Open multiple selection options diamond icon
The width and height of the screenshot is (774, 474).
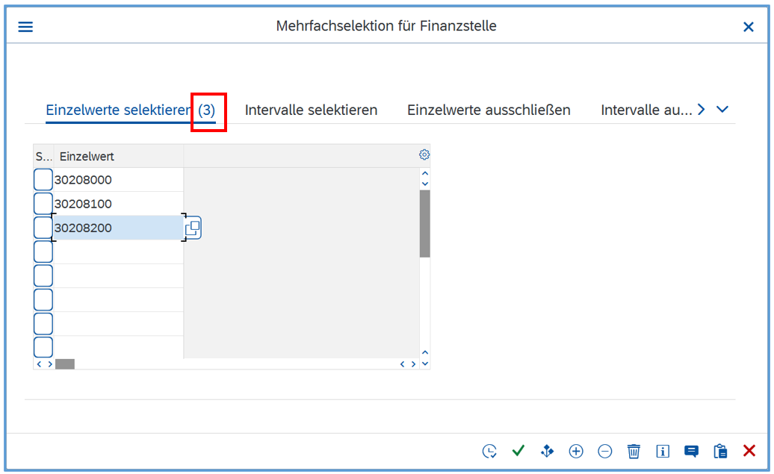tap(547, 451)
